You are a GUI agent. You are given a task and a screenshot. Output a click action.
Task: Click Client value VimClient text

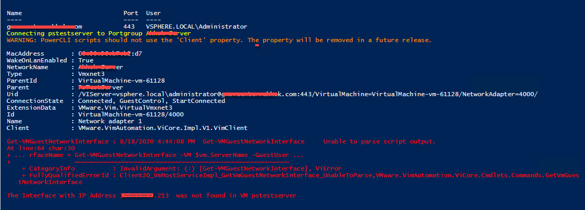coord(163,128)
